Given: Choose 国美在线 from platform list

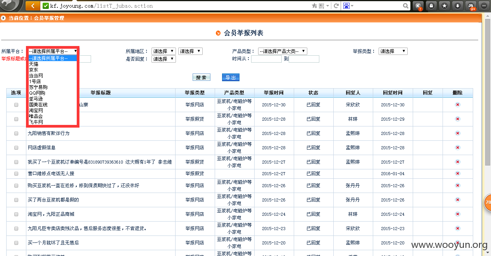Looking at the screenshot, I should (53, 105).
